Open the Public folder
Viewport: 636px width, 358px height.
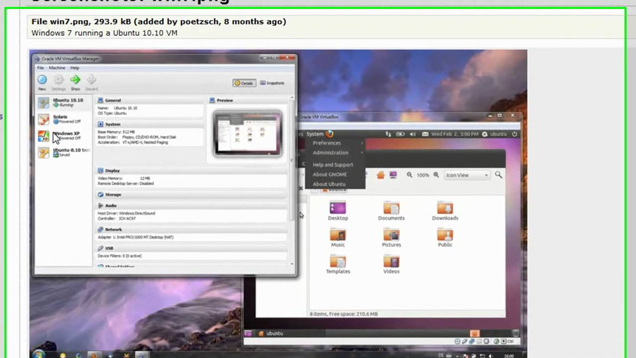pos(445,238)
